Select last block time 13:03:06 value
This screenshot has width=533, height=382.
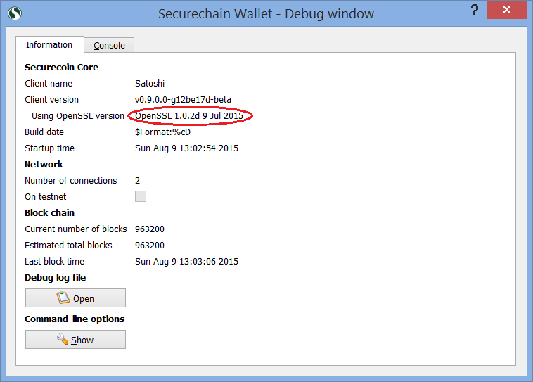coord(186,262)
